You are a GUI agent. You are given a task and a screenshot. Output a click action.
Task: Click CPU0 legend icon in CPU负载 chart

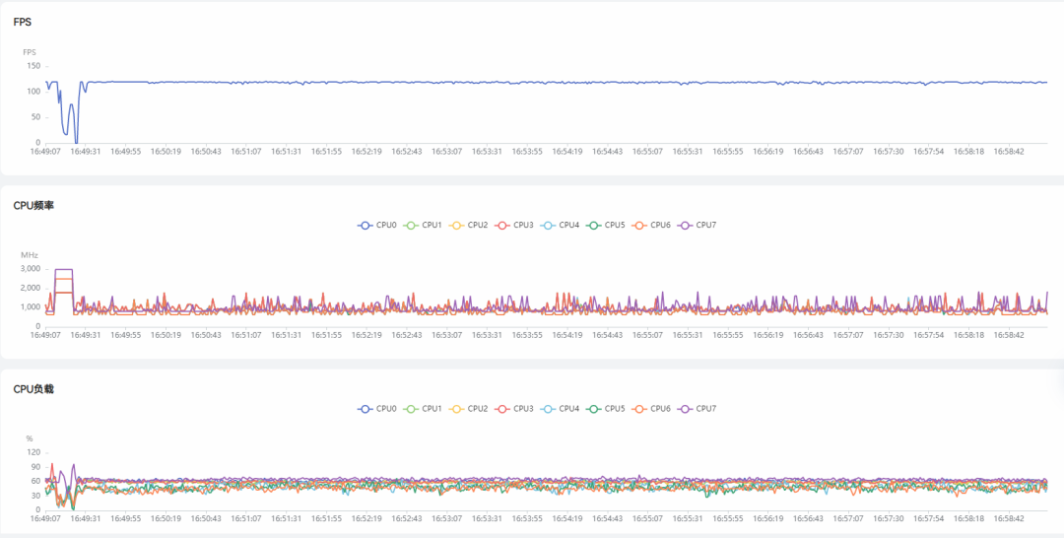click(x=366, y=408)
